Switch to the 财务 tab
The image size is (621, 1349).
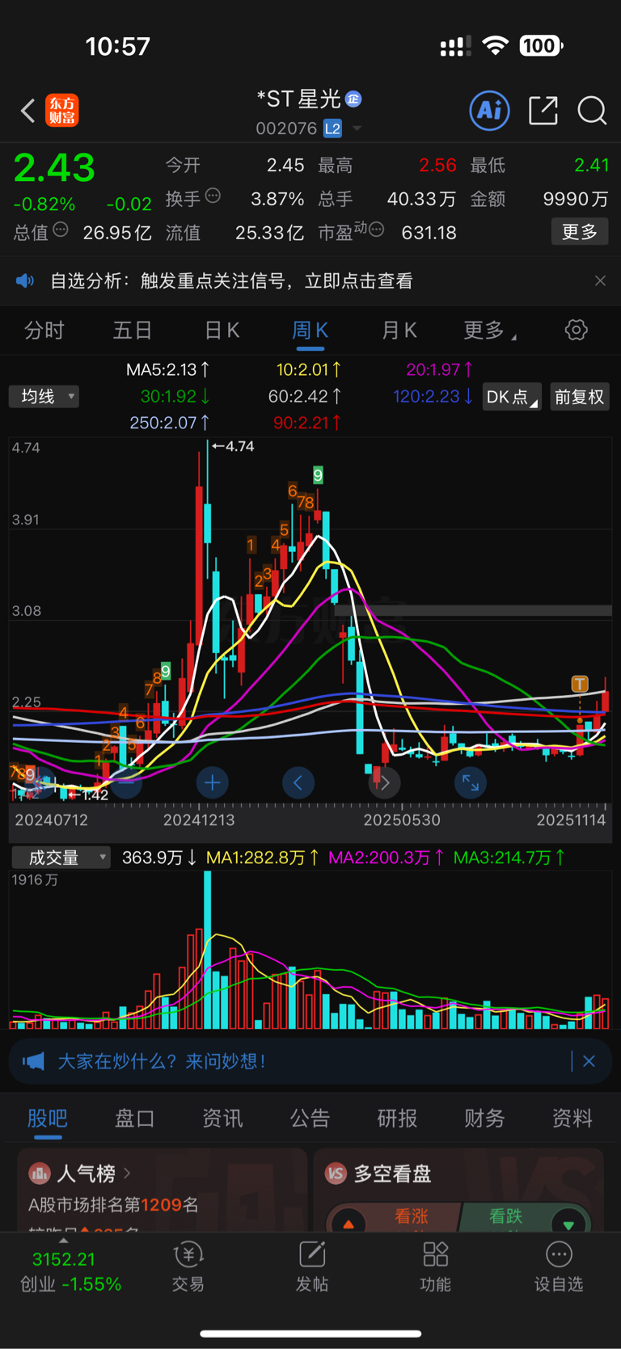click(x=484, y=1118)
